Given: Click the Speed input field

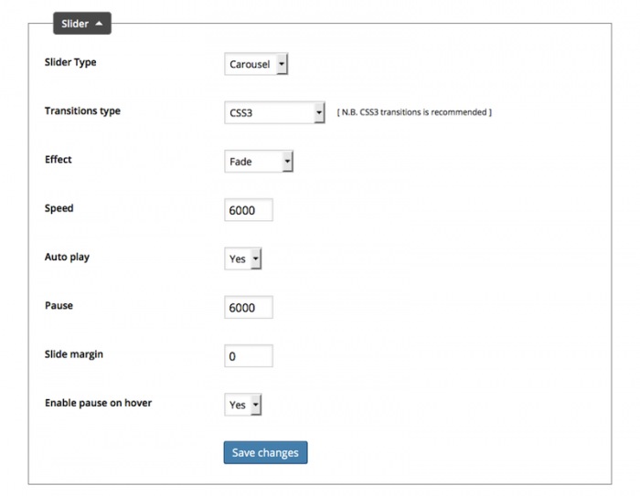Looking at the screenshot, I should coord(248,210).
